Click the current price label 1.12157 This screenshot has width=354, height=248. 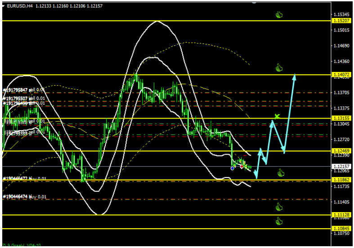pos(341,166)
